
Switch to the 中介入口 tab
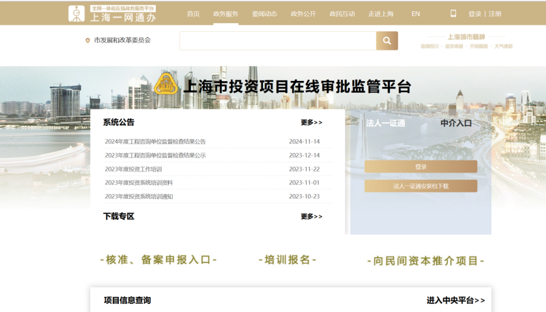click(x=456, y=123)
